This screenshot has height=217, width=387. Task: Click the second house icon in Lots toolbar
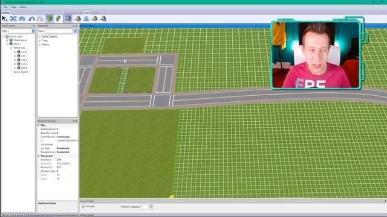(x=78, y=19)
